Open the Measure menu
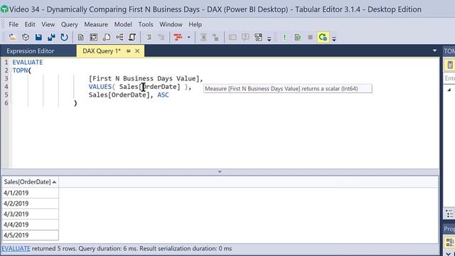Screen dimensions: 455x256 tap(96, 24)
